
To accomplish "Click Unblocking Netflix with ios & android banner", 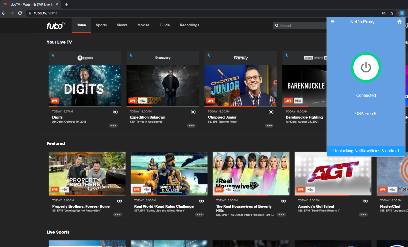I will pyautogui.click(x=366, y=151).
